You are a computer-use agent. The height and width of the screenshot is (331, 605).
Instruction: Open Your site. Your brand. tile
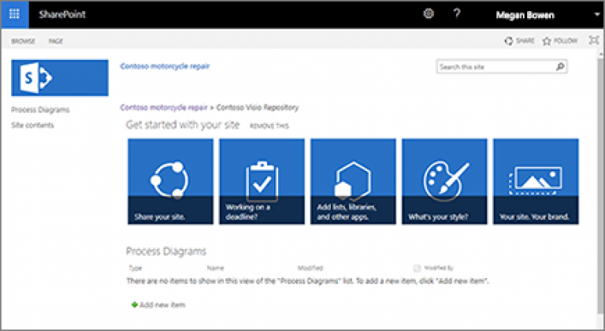[536, 181]
